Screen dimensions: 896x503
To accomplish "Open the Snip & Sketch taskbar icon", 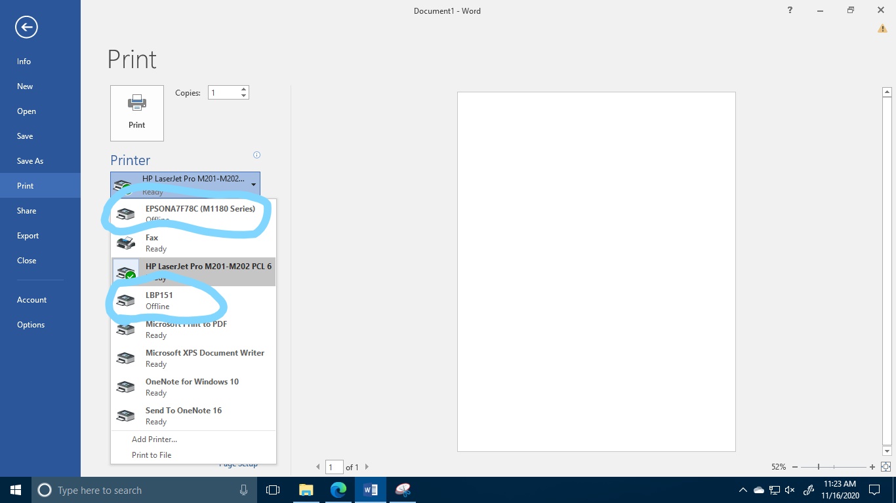I will click(x=403, y=490).
